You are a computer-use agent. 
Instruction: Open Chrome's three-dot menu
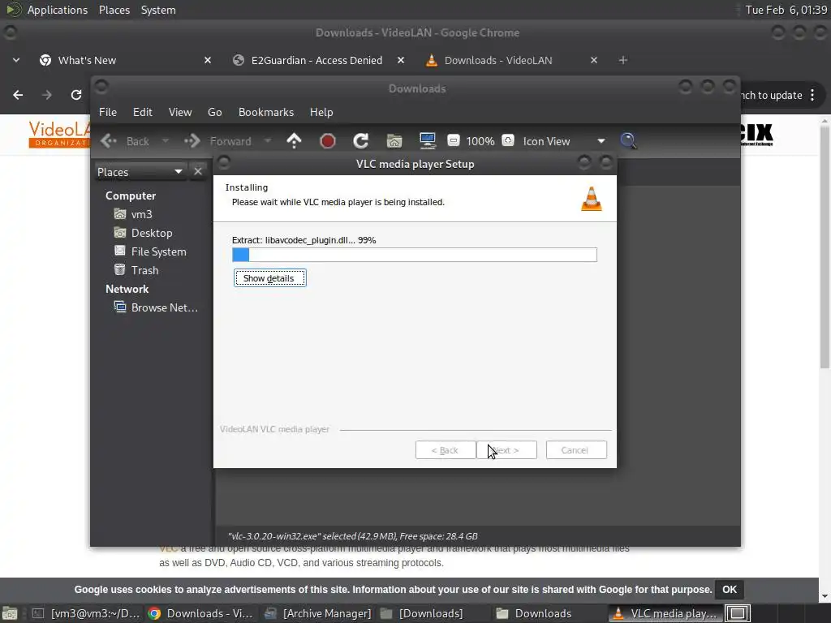pyautogui.click(x=812, y=95)
